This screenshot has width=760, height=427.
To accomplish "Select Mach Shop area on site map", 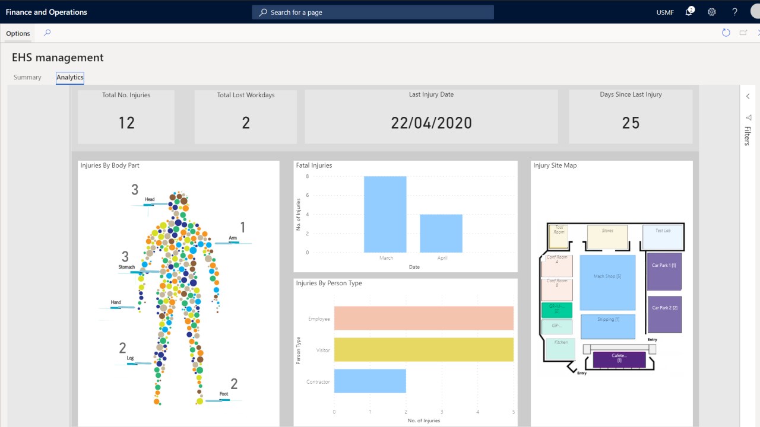I will [x=607, y=283].
